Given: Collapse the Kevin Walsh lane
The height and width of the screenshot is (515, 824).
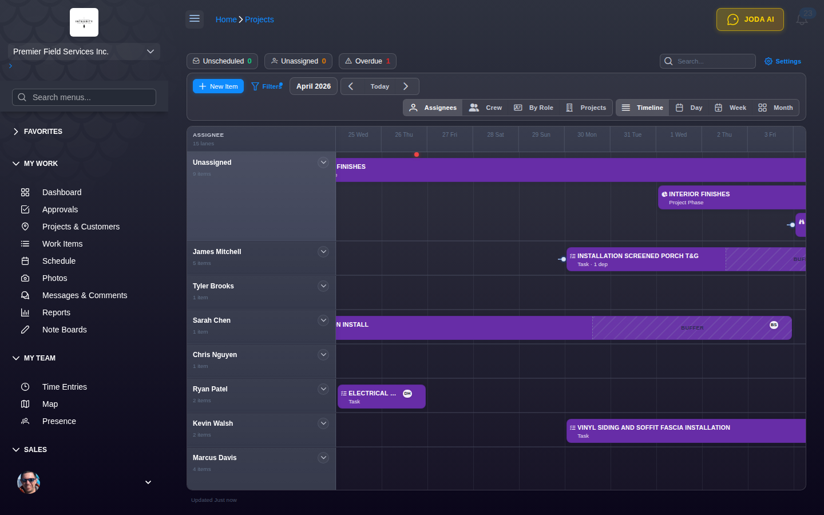Looking at the screenshot, I should [x=323, y=423].
